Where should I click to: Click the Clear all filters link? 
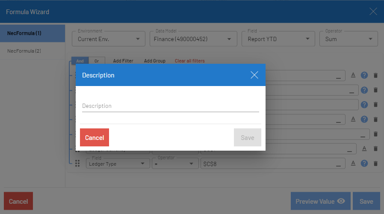(x=189, y=61)
